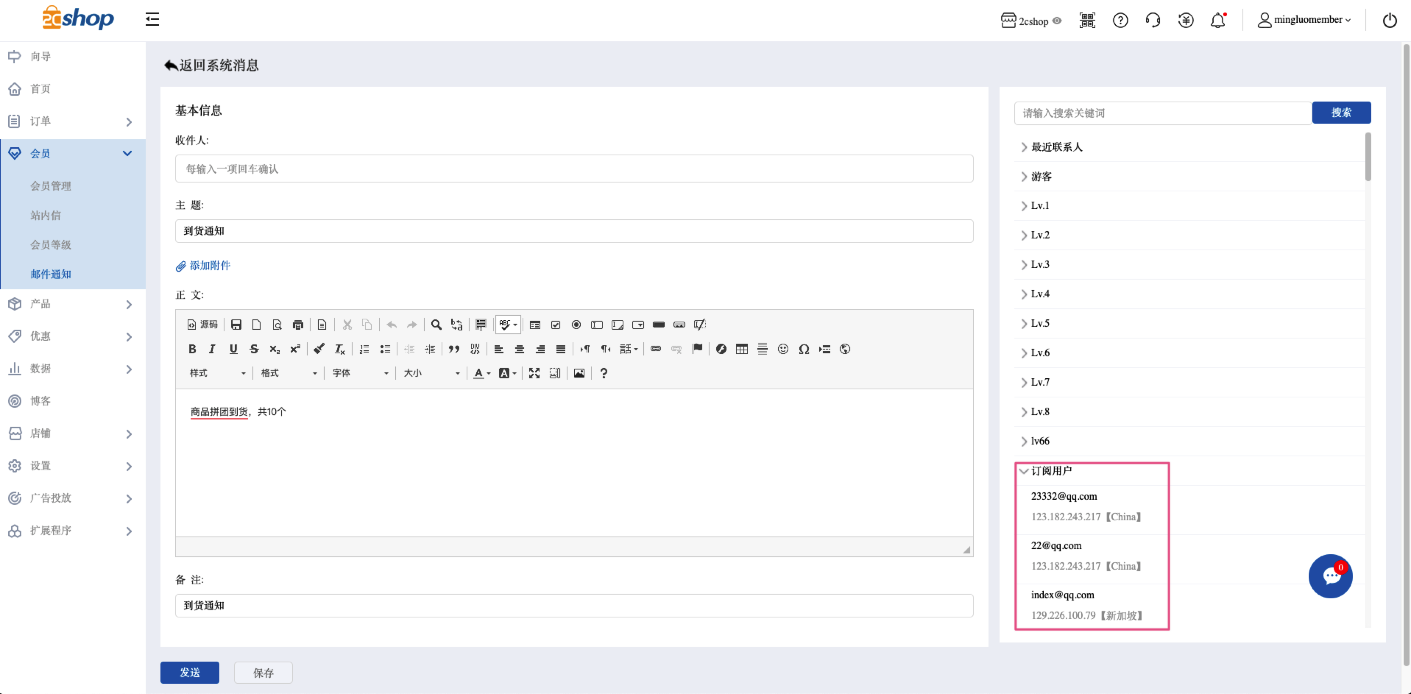
Task: Open help question icon in header
Action: [x=1120, y=20]
